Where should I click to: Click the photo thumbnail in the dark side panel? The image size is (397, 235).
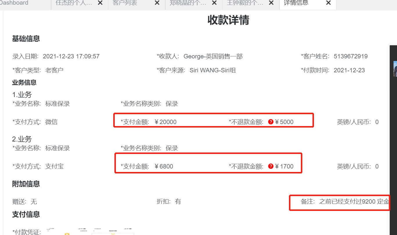point(395,69)
